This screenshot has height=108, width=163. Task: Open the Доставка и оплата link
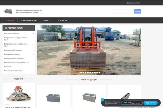[134, 3]
